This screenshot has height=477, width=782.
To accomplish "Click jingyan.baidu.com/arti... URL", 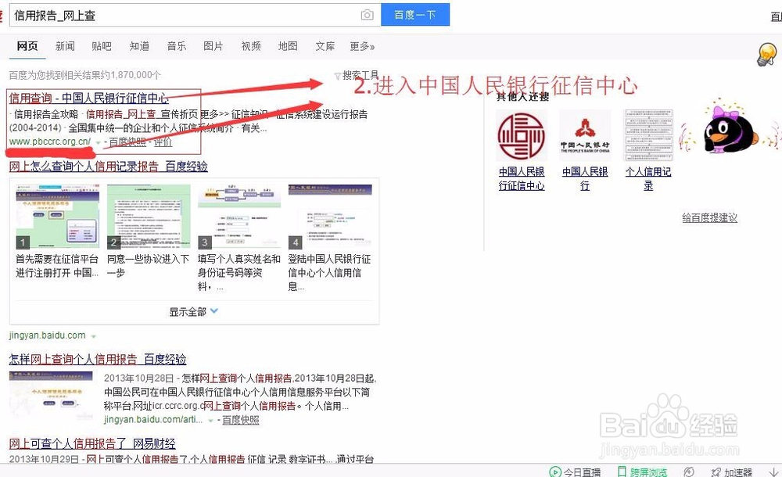I will click(153, 420).
